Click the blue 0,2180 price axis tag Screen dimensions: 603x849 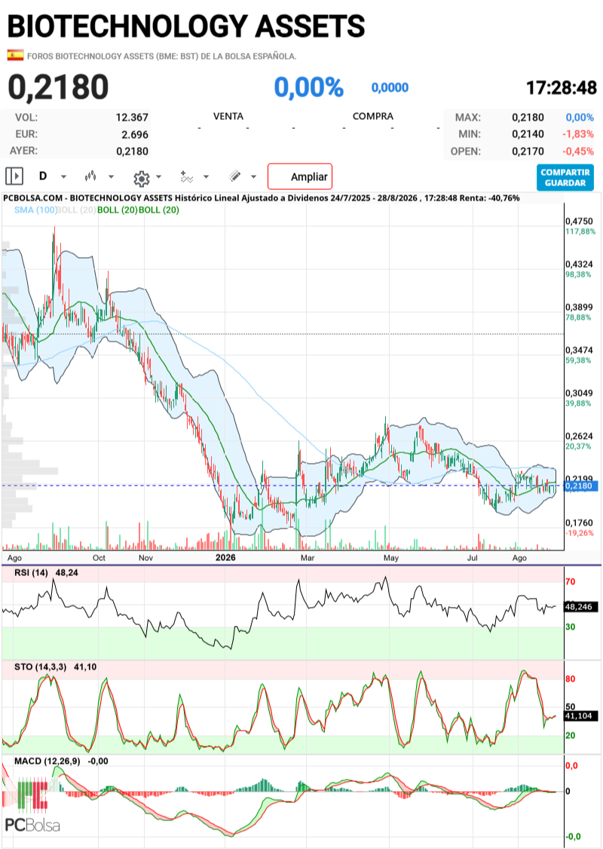[x=581, y=486]
